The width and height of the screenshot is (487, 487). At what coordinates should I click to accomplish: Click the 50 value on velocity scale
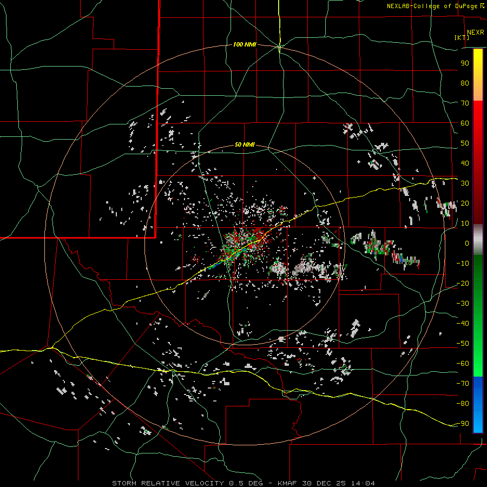tap(465, 143)
